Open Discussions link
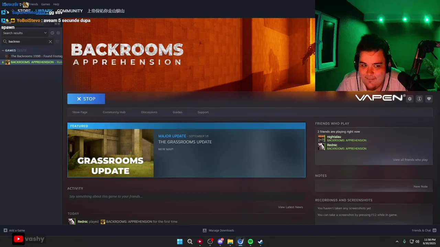Screen dimensions: 440x247 pyautogui.click(x=149, y=112)
